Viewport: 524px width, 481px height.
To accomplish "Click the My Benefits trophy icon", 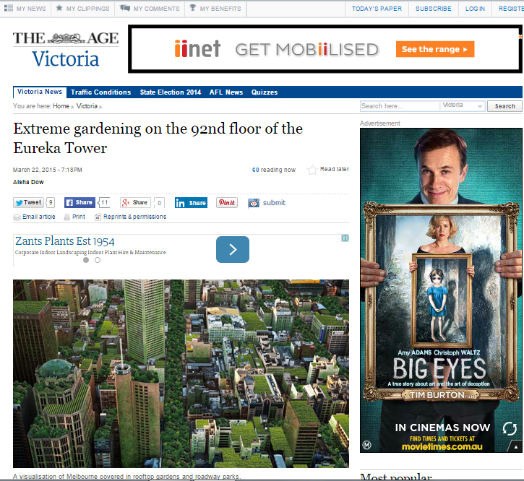I will pyautogui.click(x=192, y=8).
